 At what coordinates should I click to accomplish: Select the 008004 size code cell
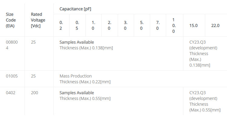coord(12,45)
